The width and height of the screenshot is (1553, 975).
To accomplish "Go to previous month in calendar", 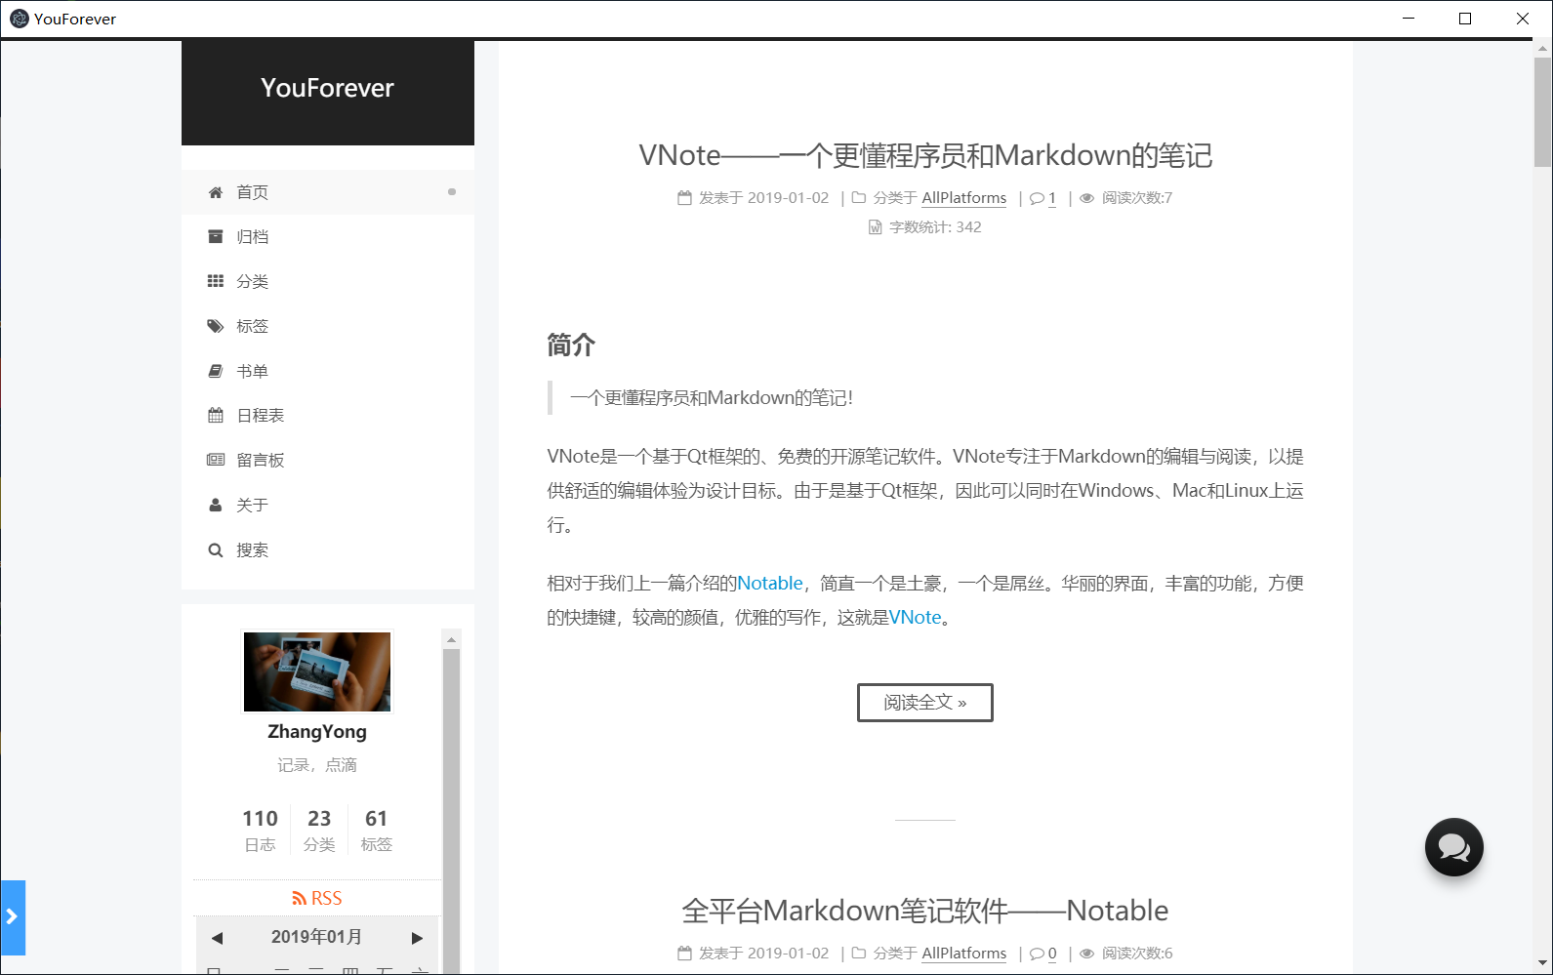I will pos(218,938).
